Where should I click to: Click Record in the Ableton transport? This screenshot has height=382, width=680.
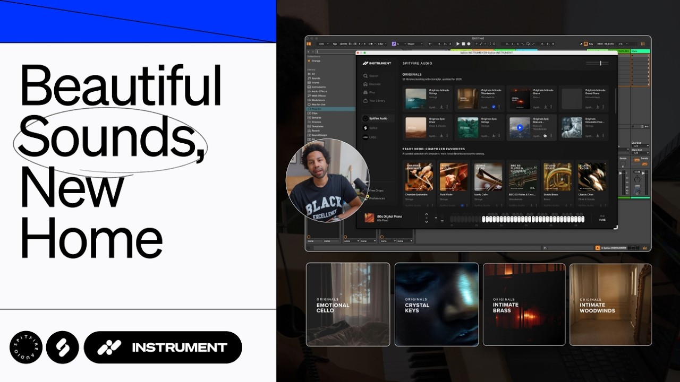tap(469, 44)
